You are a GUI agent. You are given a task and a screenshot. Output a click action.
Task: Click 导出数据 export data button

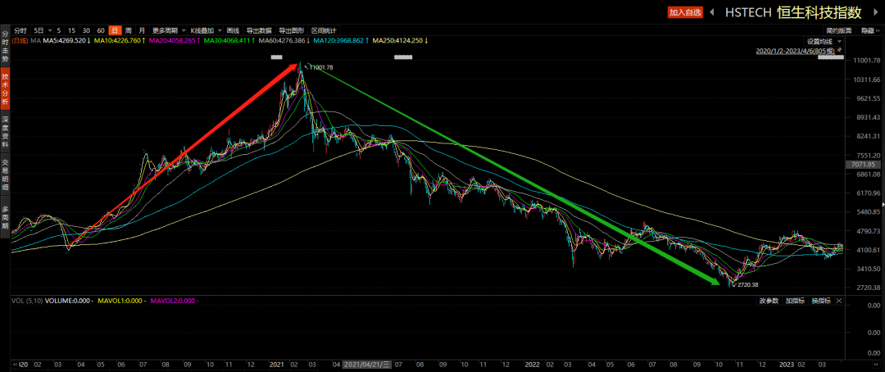(x=258, y=30)
